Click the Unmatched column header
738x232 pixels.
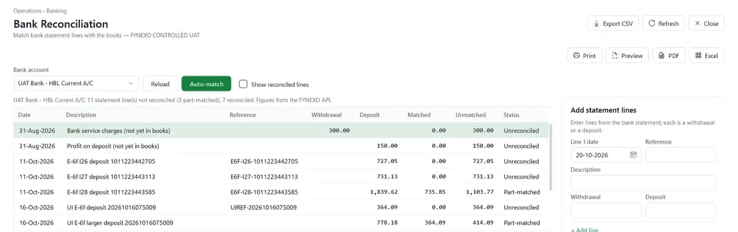470,115
